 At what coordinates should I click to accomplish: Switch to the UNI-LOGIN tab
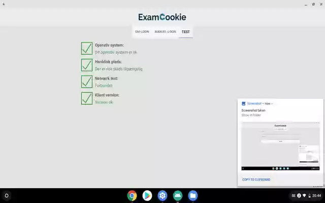[142, 31]
